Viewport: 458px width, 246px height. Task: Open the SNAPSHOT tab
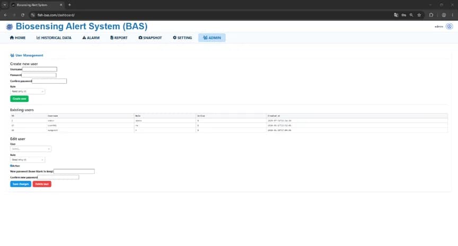[150, 38]
